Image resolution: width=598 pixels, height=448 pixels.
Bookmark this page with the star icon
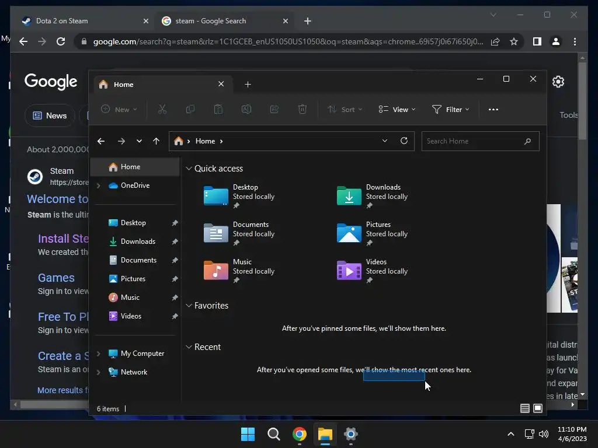point(514,41)
